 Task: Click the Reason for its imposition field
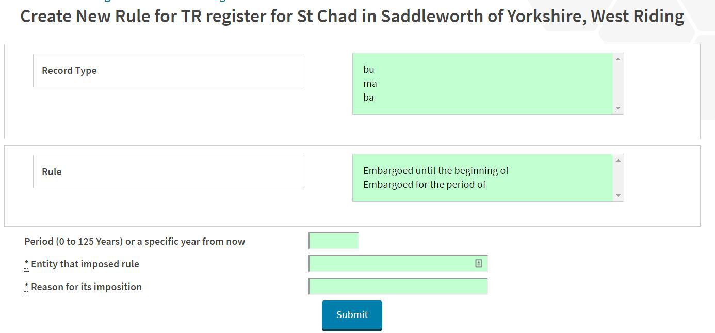coord(398,287)
